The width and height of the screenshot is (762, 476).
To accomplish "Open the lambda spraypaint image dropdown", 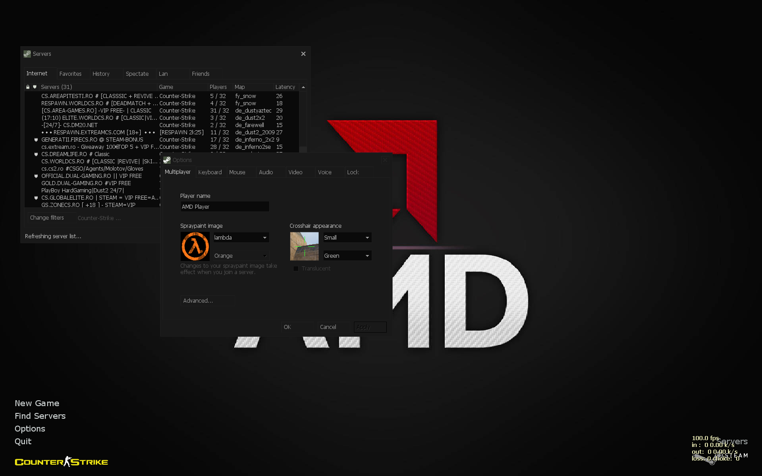I will [x=241, y=238].
